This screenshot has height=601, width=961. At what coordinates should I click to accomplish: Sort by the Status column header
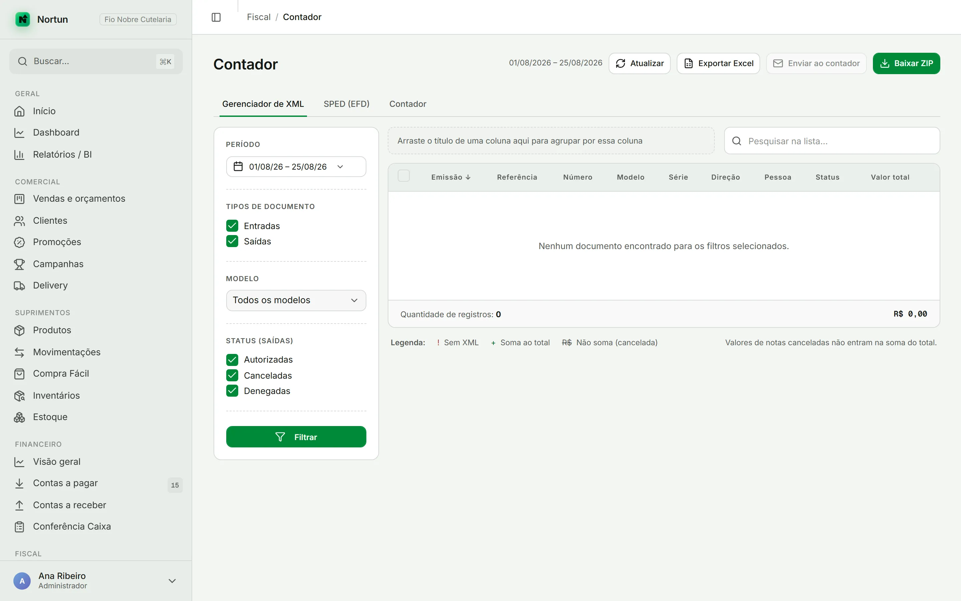coord(827,177)
